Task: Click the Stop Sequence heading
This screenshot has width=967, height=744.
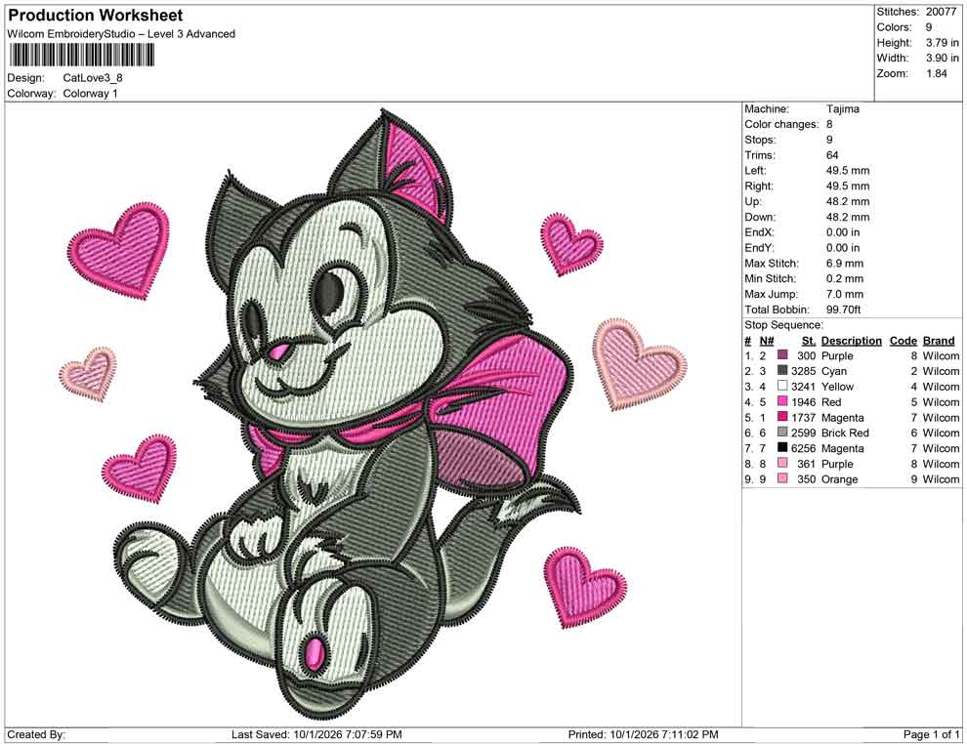Action: point(783,325)
